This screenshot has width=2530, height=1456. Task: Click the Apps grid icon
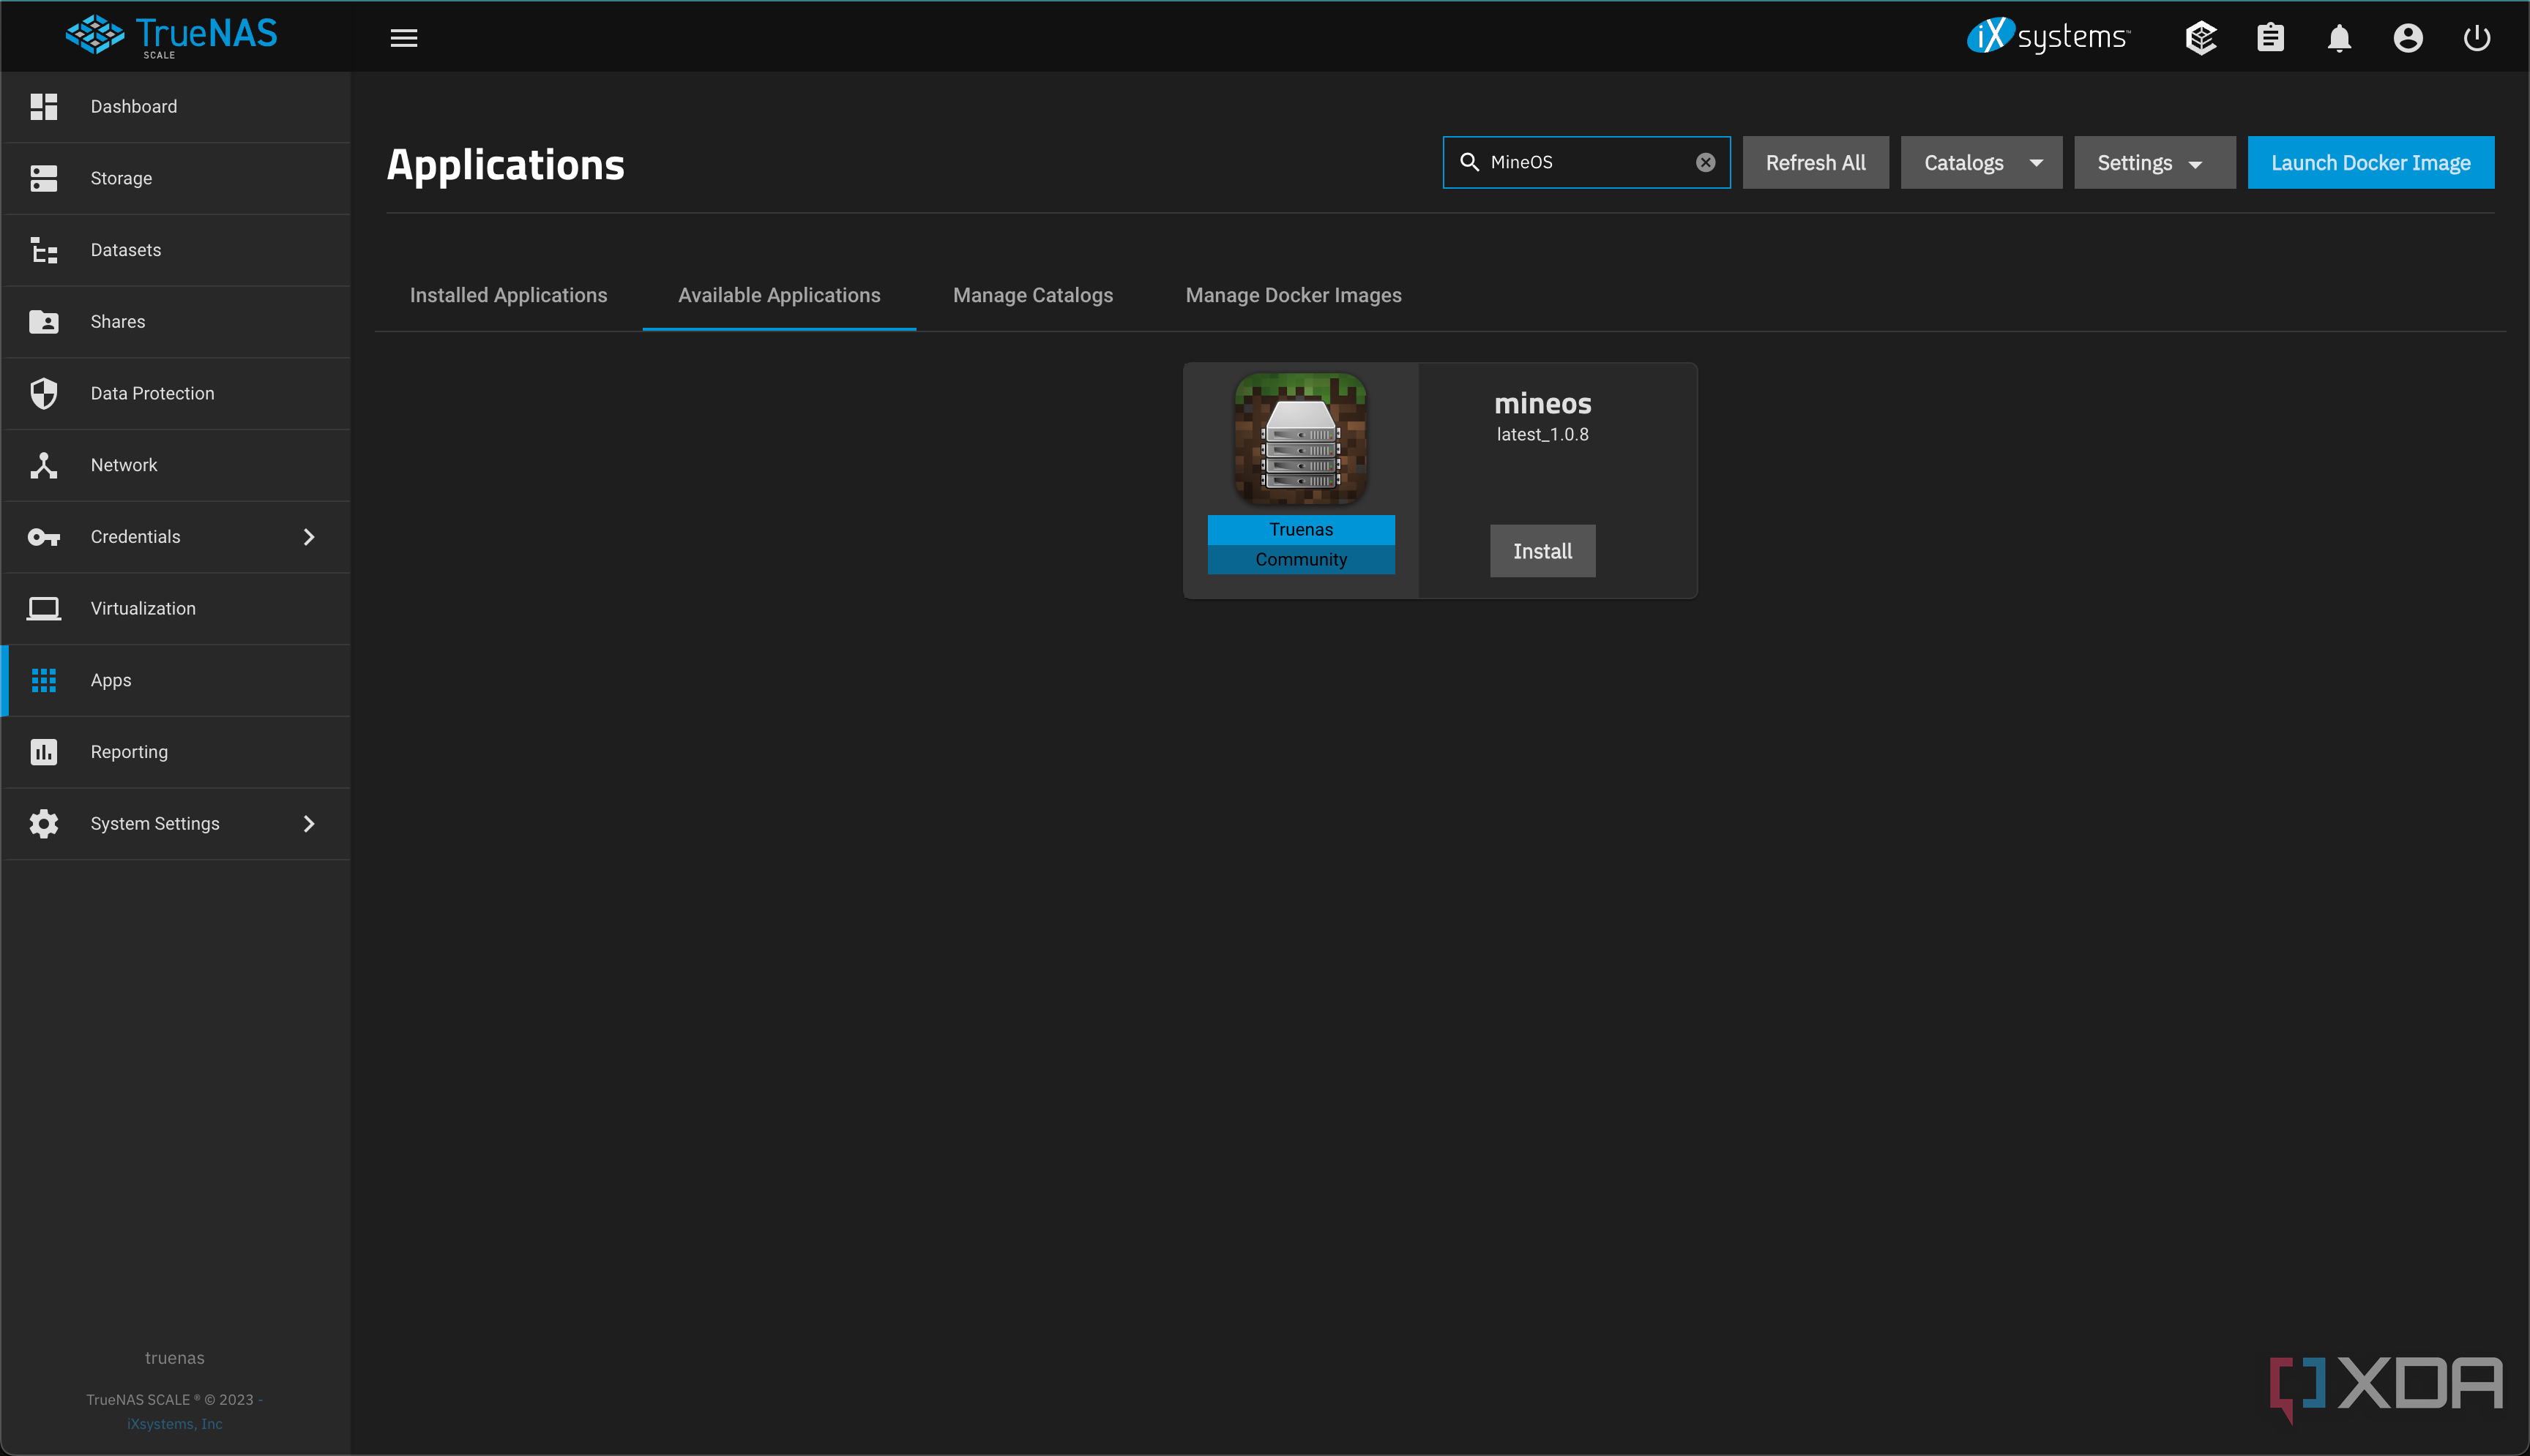click(44, 681)
